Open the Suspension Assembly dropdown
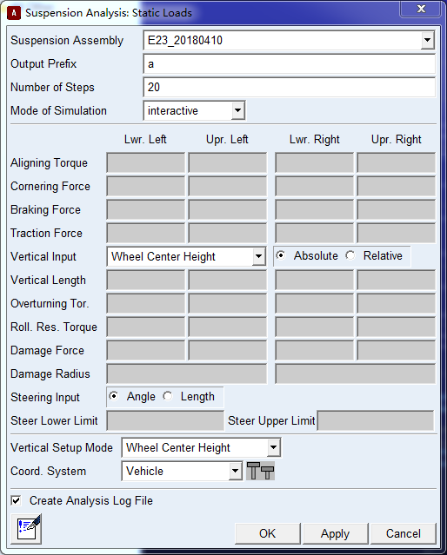This screenshot has width=447, height=555. [x=428, y=40]
